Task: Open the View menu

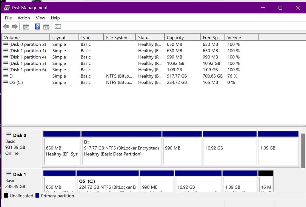Action: [x=40, y=18]
